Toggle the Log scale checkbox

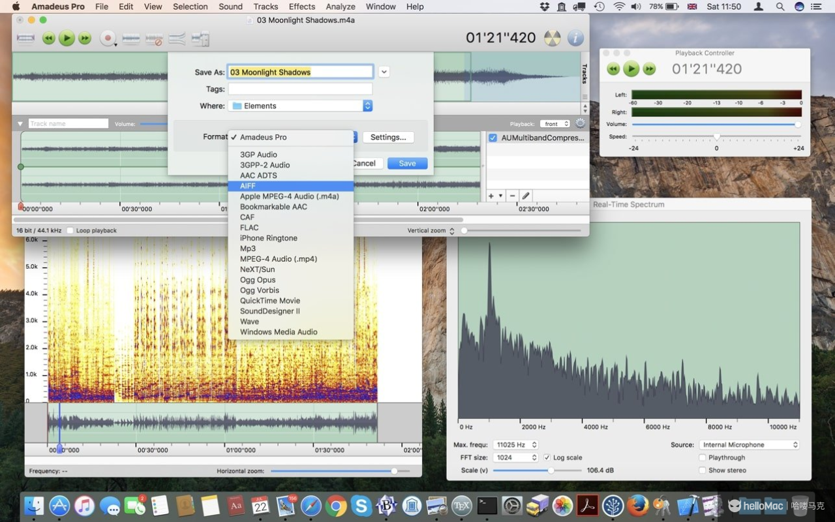[547, 457]
